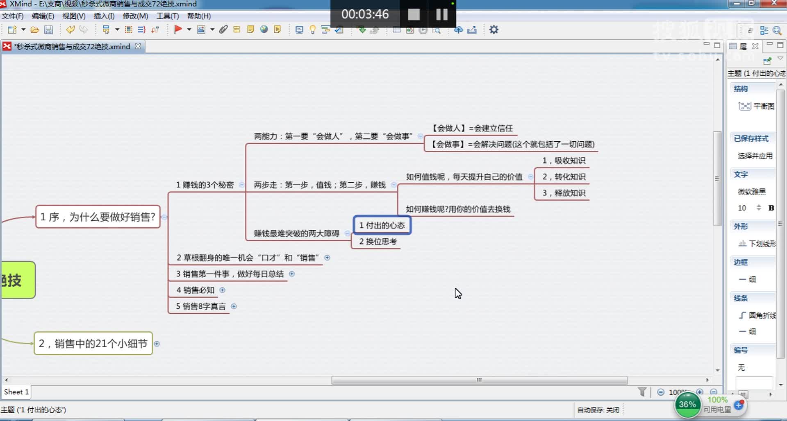Add a red flag marker

(x=177, y=29)
